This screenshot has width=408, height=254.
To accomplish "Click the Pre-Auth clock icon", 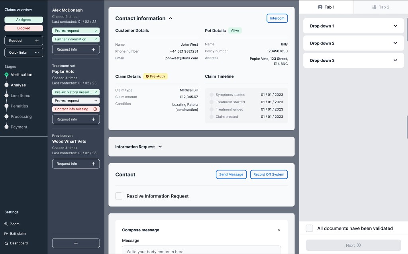I will (147, 76).
